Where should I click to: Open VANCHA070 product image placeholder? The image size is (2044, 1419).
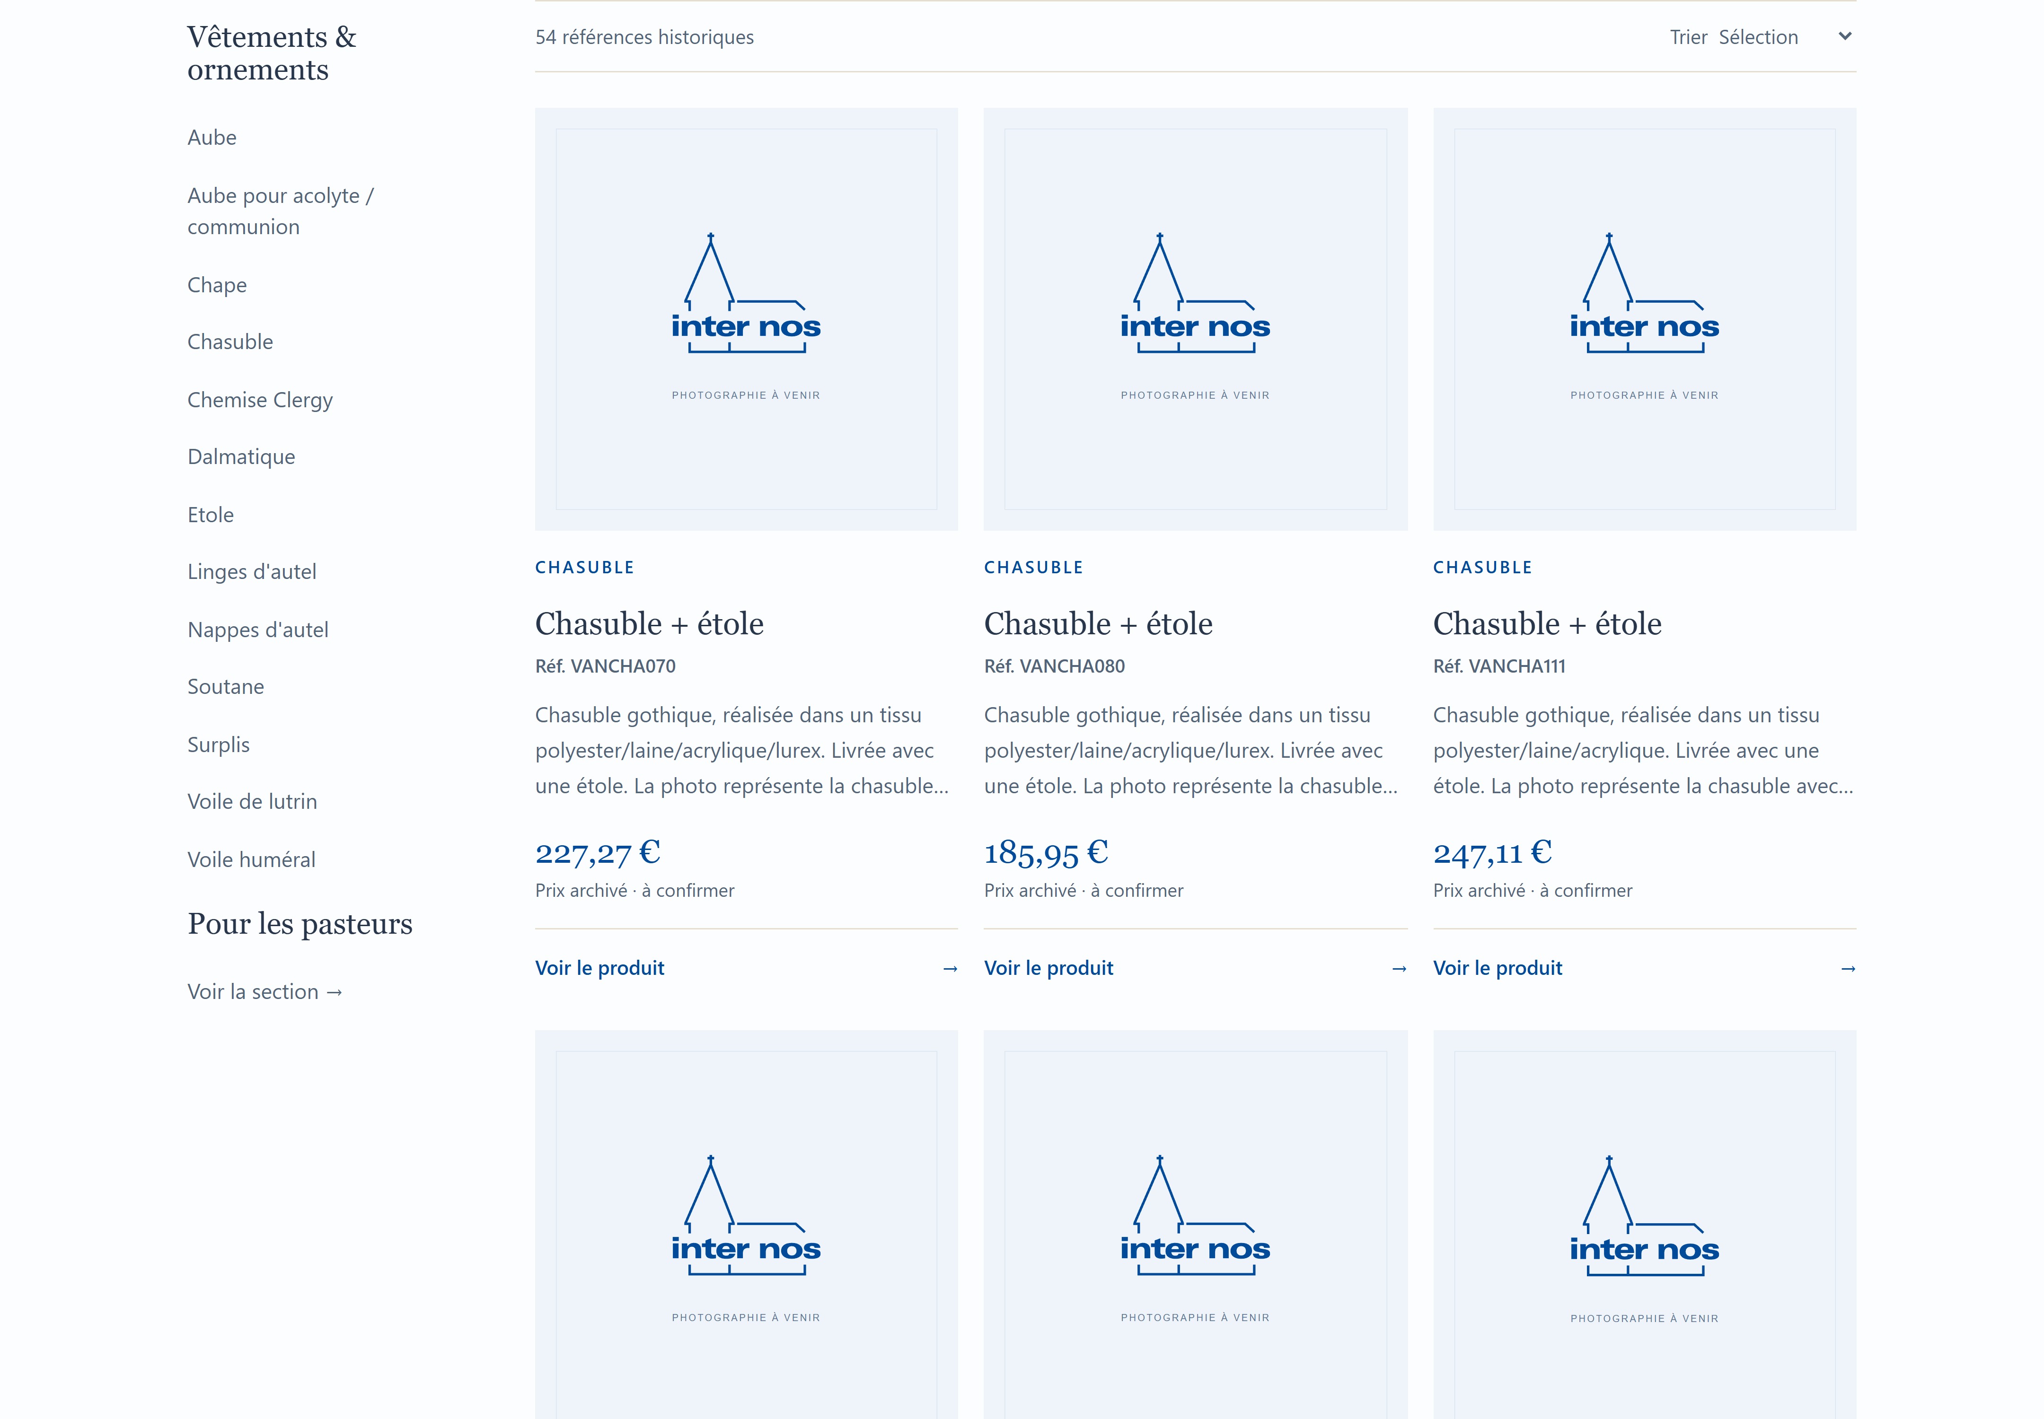pyautogui.click(x=746, y=319)
